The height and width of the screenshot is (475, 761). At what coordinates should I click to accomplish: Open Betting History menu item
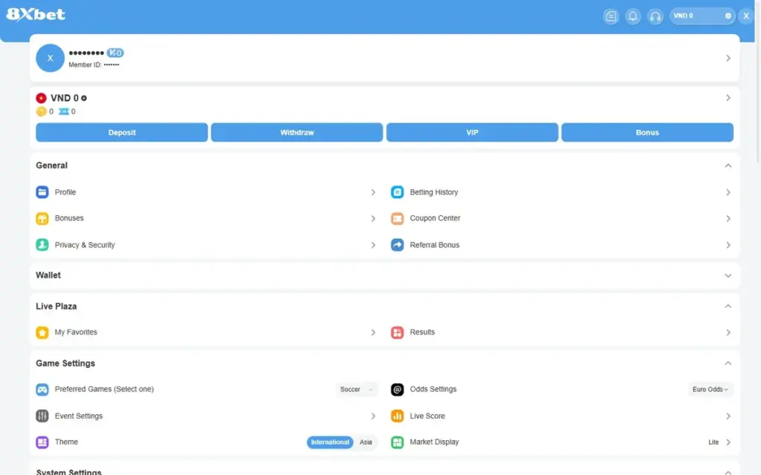pyautogui.click(x=562, y=192)
